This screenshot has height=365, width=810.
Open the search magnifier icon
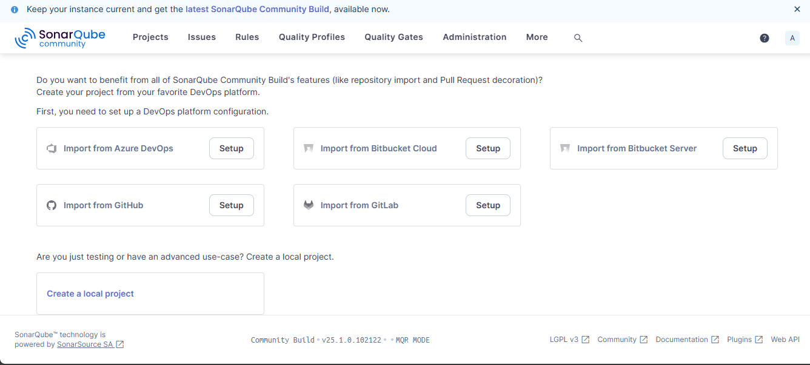tap(578, 38)
